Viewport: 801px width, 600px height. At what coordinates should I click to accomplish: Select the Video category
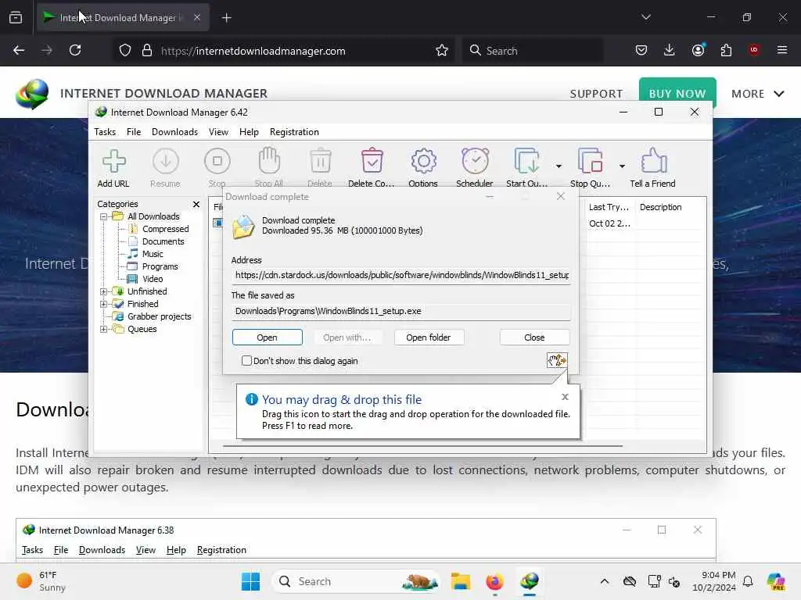(x=153, y=279)
